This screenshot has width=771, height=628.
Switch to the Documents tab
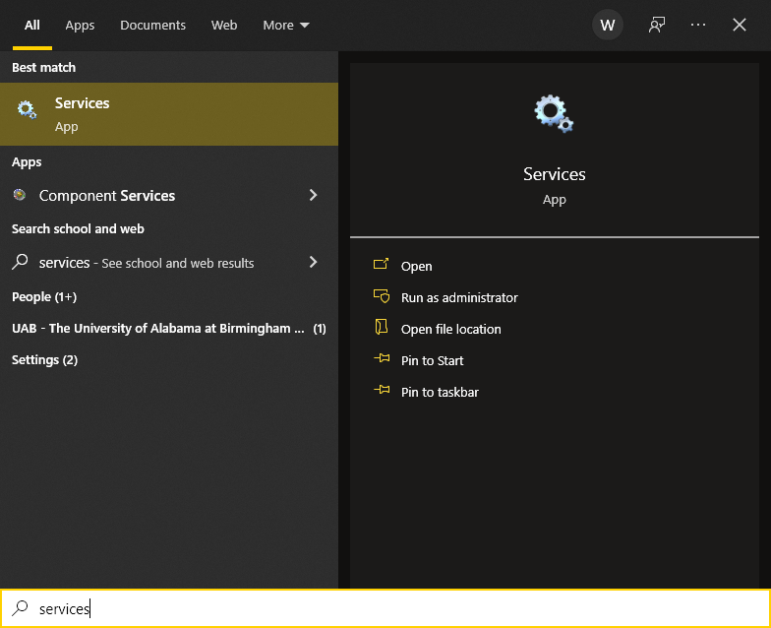[152, 26]
